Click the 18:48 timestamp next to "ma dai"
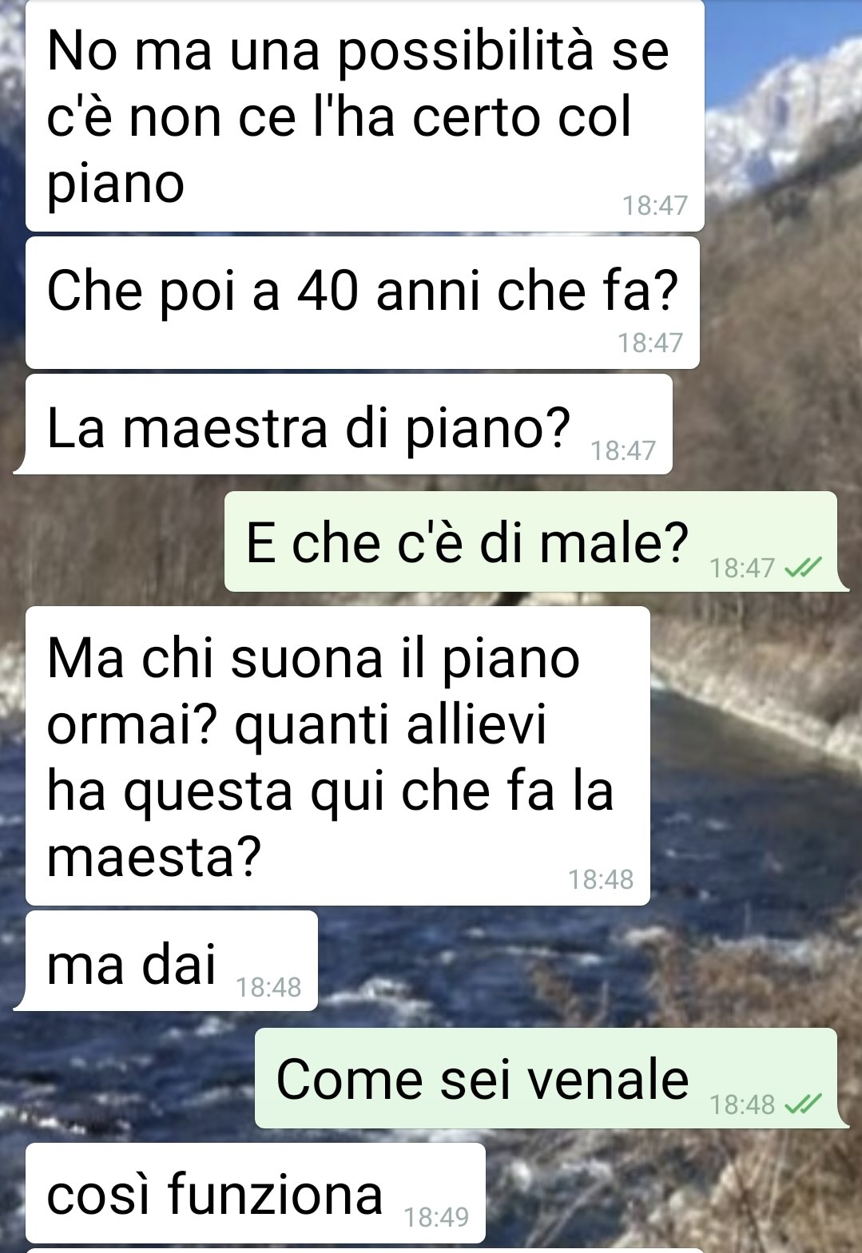 pyautogui.click(x=268, y=987)
